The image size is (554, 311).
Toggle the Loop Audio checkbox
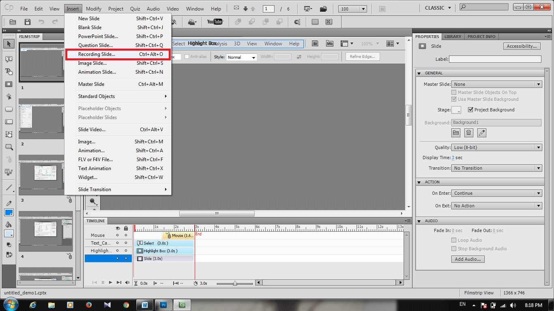point(454,240)
